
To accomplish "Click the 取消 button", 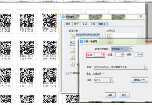I will coord(124,95).
